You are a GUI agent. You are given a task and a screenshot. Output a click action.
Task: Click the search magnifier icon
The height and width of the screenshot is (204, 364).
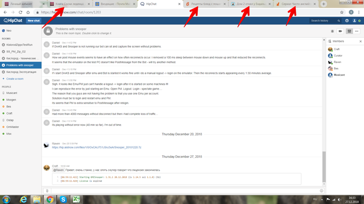(x=339, y=21)
